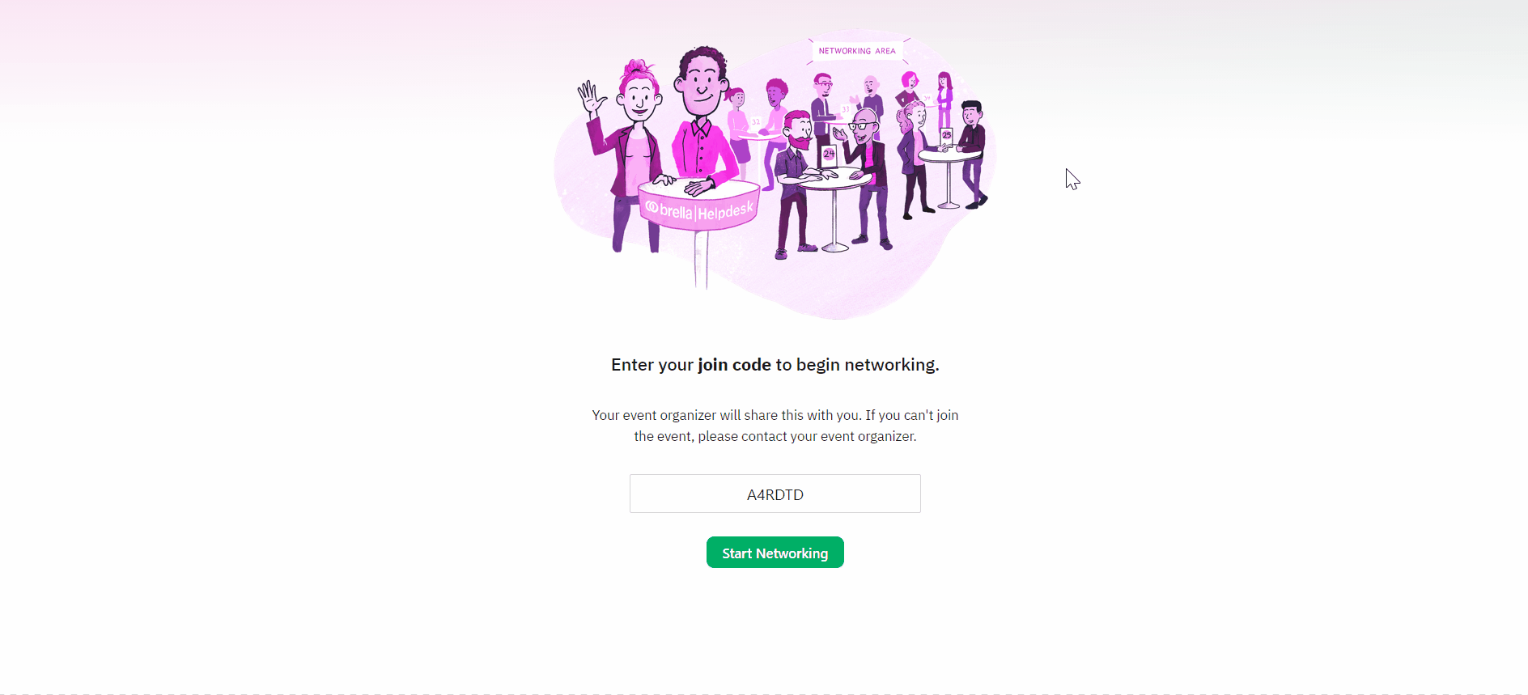Click the Start Networking button
This screenshot has height=695, width=1528.
coord(775,553)
